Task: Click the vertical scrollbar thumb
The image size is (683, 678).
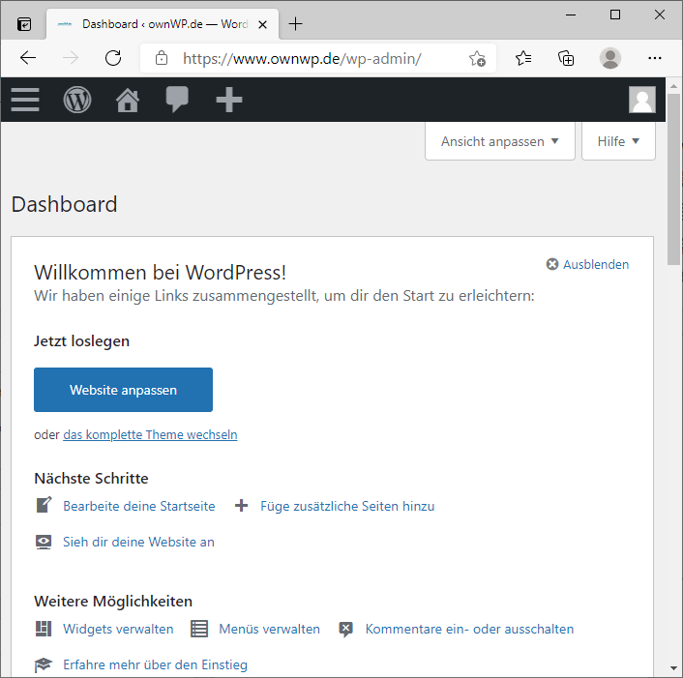Action: click(x=673, y=179)
